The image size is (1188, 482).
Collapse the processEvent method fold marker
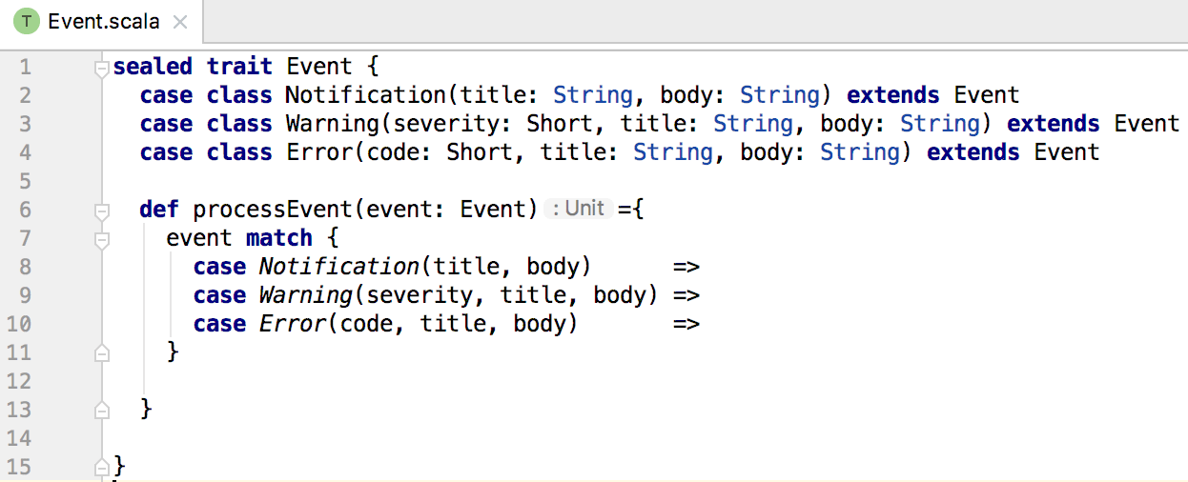pos(101,210)
